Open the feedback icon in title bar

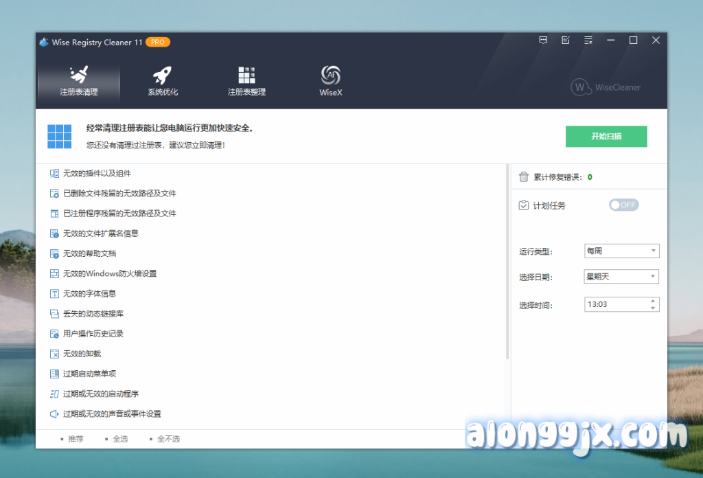pyautogui.click(x=543, y=41)
